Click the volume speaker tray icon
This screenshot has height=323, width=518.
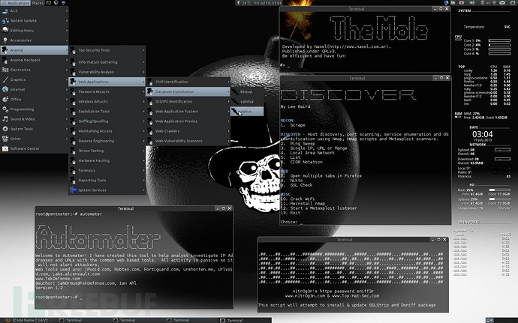pyautogui.click(x=472, y=3)
